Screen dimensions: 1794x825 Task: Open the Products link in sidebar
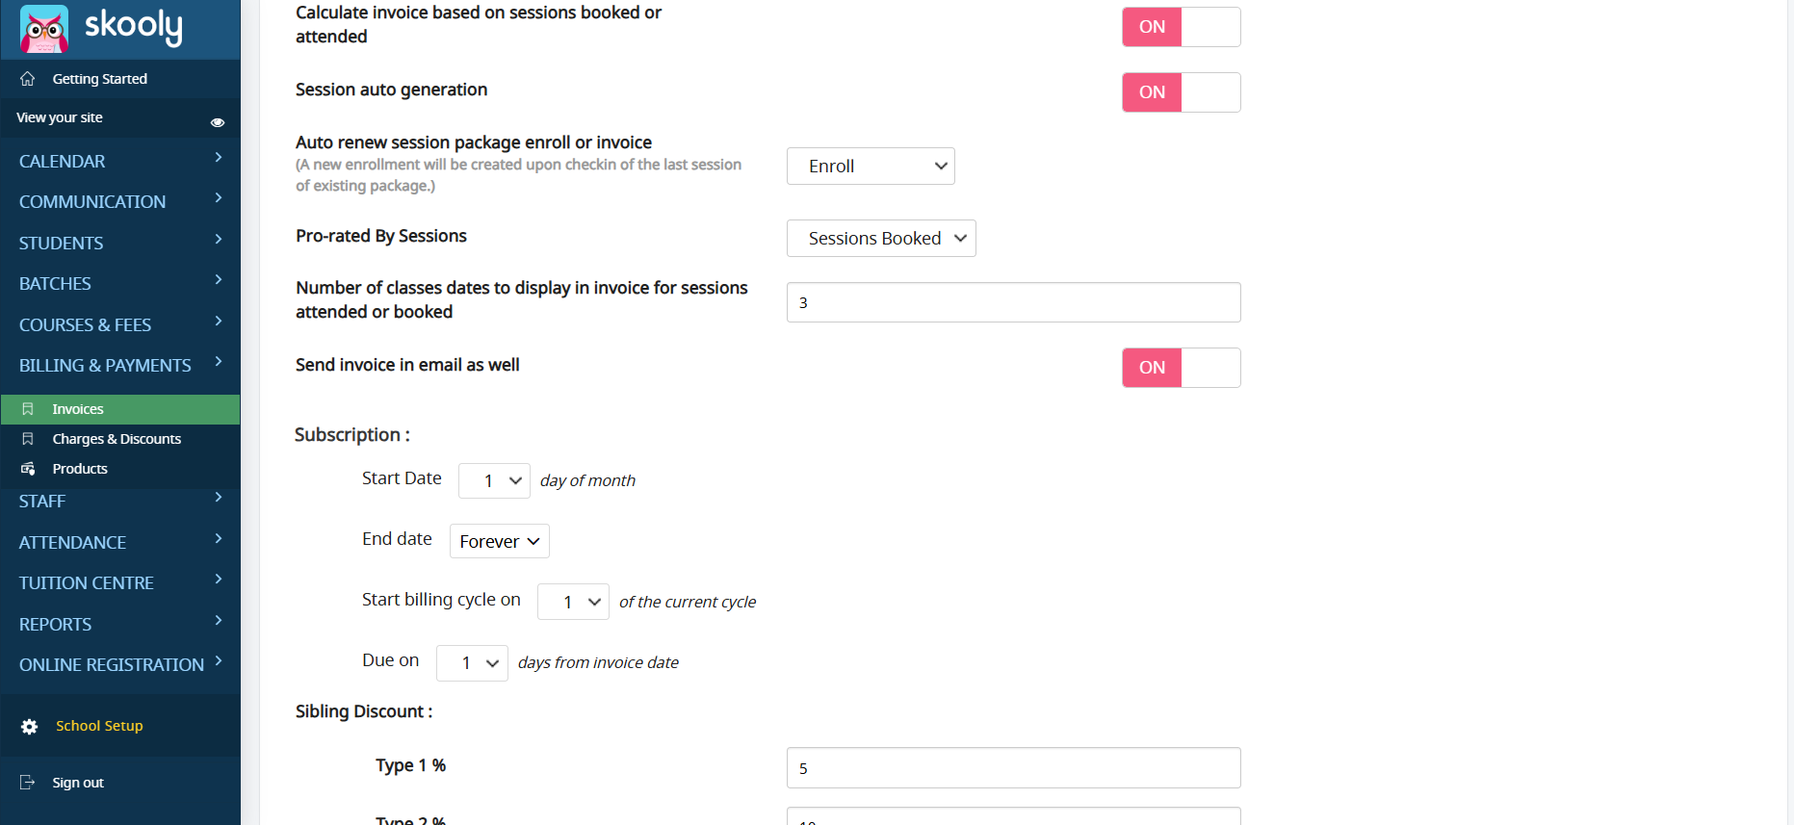(80, 469)
